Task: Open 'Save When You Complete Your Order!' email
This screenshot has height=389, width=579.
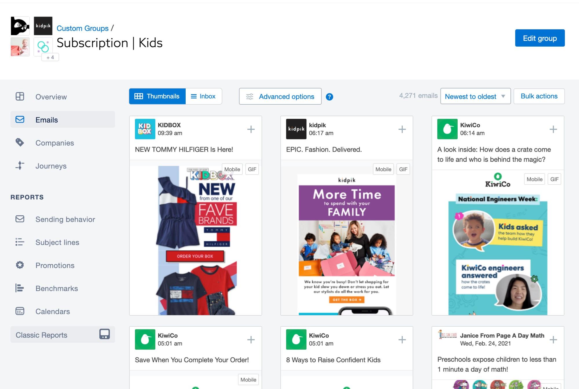Action: (192, 360)
